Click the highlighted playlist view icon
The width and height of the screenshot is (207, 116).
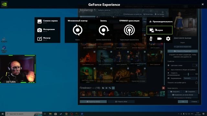(x=113, y=88)
